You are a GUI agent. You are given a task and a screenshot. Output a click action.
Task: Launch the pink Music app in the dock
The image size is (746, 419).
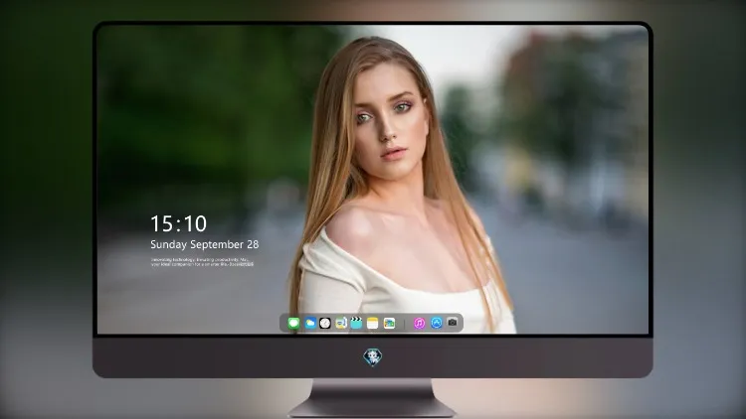click(x=419, y=323)
